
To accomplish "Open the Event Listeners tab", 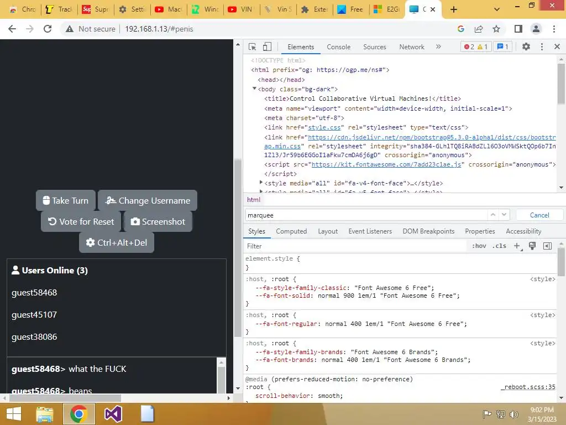I will (370, 231).
